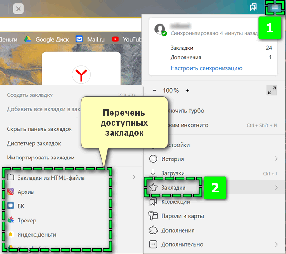Click the VK chat icon next to ВК
The image size is (286, 254).
point(10,206)
